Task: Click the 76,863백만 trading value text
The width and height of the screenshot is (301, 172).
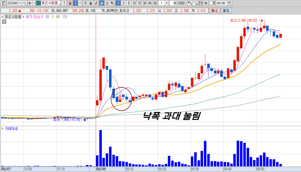Action: [x=109, y=11]
